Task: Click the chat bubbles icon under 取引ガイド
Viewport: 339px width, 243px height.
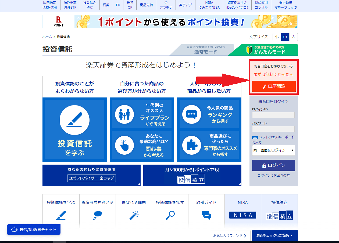Action: (x=206, y=215)
